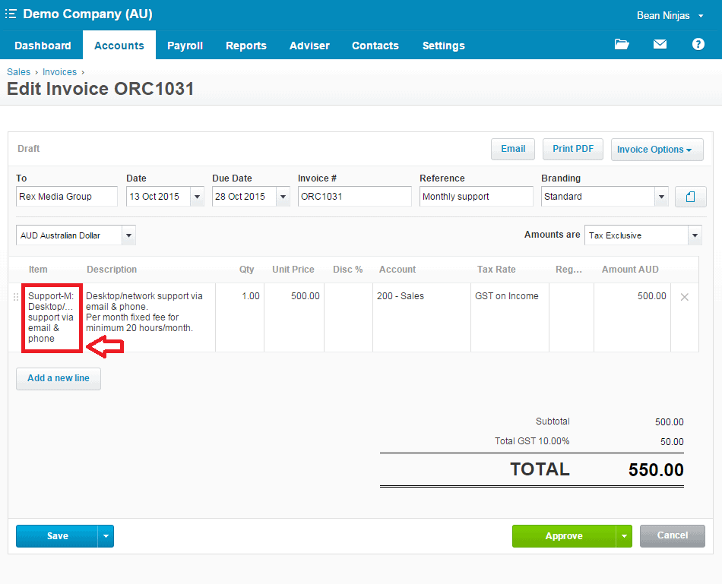Click the Email button
Image resolution: width=722 pixels, height=584 pixels.
coord(512,149)
